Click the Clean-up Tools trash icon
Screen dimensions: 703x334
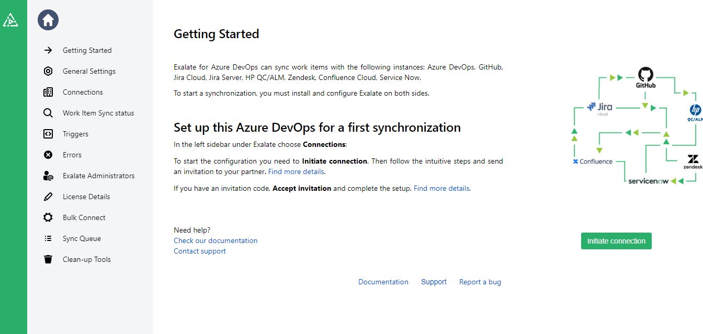pyautogui.click(x=48, y=259)
